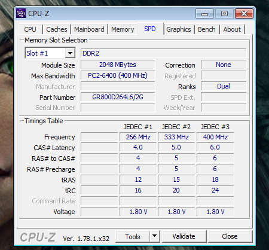269x250 pixels.
Task: Click the version text Ver. 1.78.1.x32
Action: [86, 239]
